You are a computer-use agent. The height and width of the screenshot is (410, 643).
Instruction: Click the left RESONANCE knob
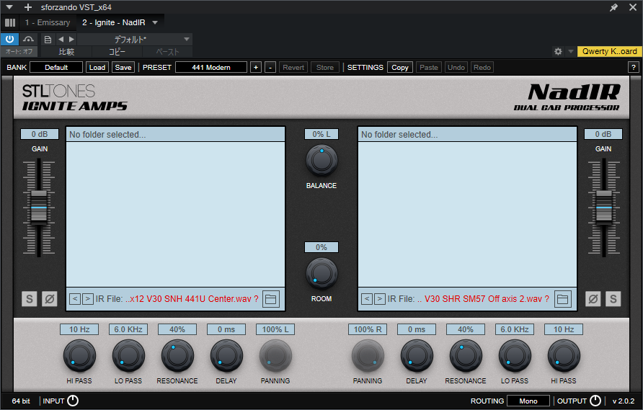[177, 355]
